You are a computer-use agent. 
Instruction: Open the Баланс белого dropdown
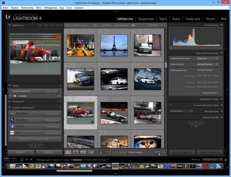207,64
